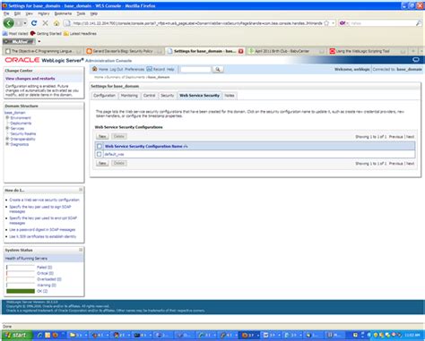Viewport: 425px width, 341px height.
Task: Expand the Services tree node
Action: tap(7, 128)
